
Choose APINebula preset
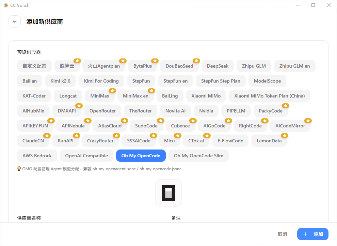(x=73, y=126)
